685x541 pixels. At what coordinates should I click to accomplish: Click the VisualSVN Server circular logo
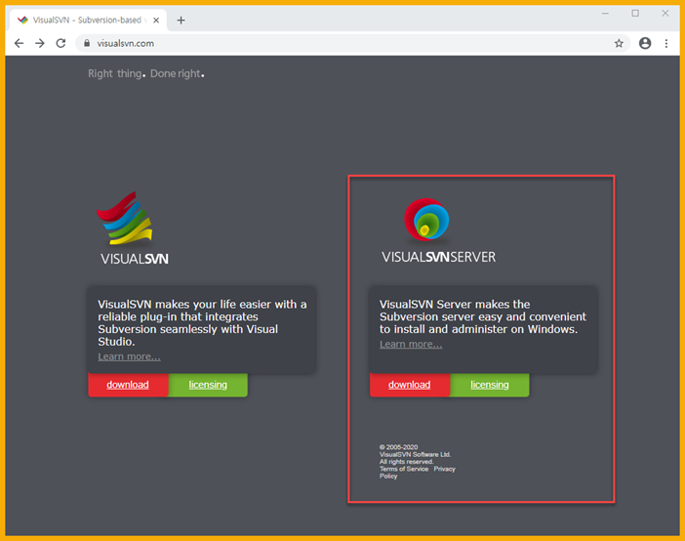(426, 220)
